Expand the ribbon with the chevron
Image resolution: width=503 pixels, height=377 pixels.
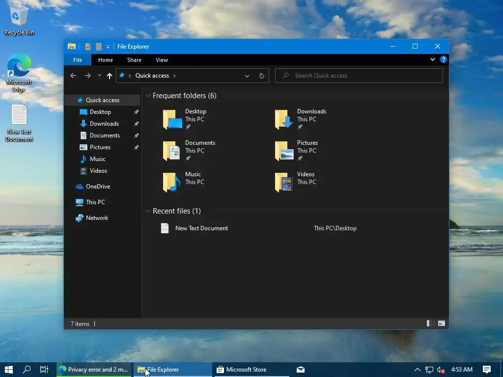point(432,59)
